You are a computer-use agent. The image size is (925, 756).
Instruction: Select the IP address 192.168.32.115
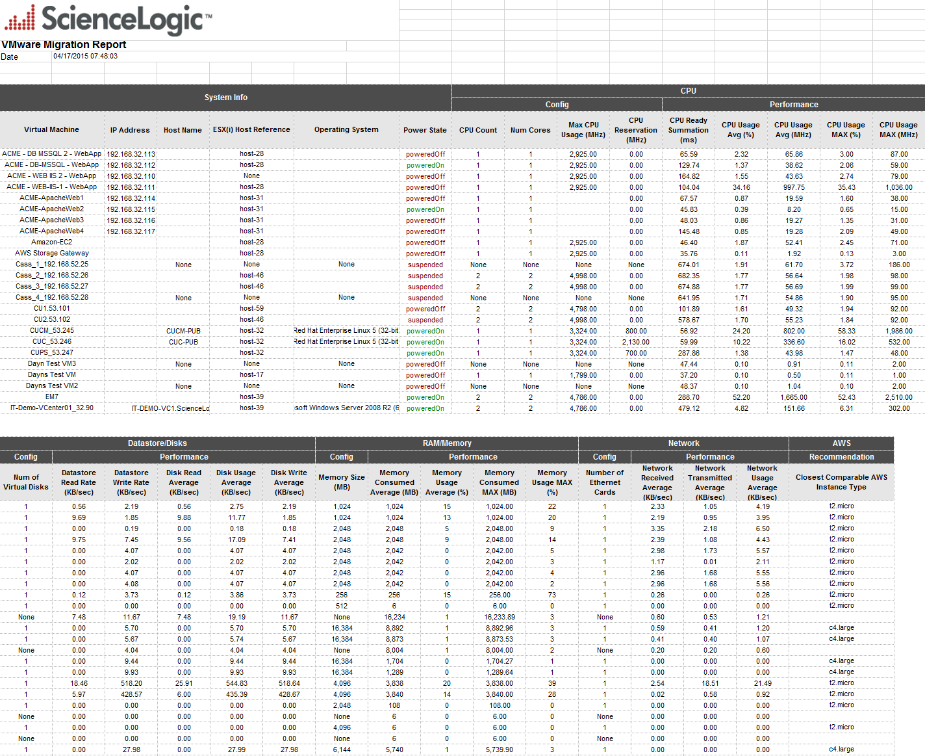131,209
